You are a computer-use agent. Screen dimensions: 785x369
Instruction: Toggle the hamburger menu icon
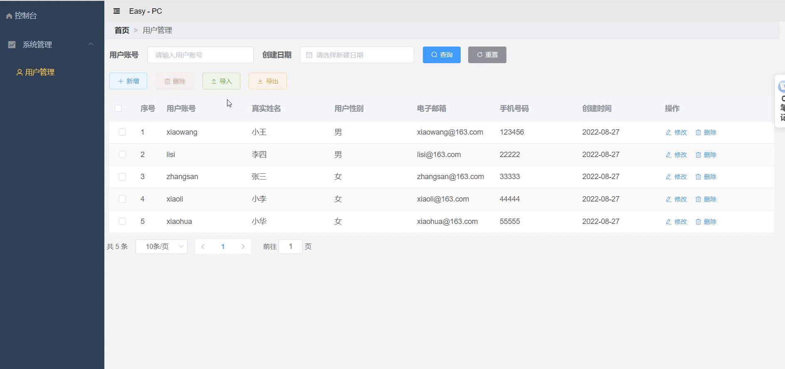(116, 11)
